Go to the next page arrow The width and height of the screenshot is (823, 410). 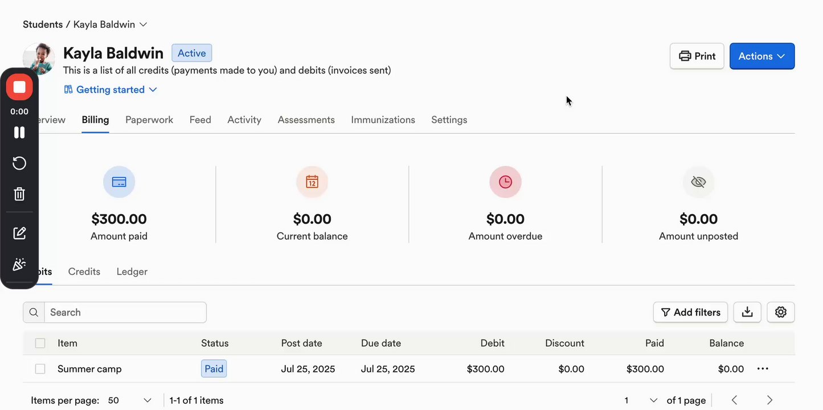pyautogui.click(x=769, y=400)
